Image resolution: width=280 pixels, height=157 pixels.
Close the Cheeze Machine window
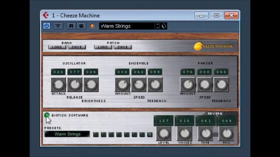tap(231, 16)
